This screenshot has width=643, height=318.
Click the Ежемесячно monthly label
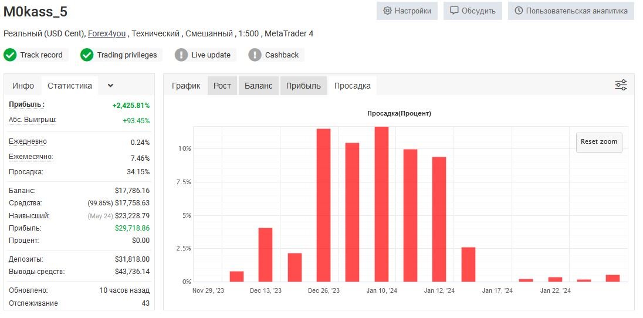pyautogui.click(x=31, y=157)
